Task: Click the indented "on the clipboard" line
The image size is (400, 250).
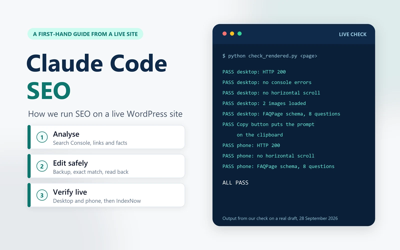Action: [x=260, y=135]
